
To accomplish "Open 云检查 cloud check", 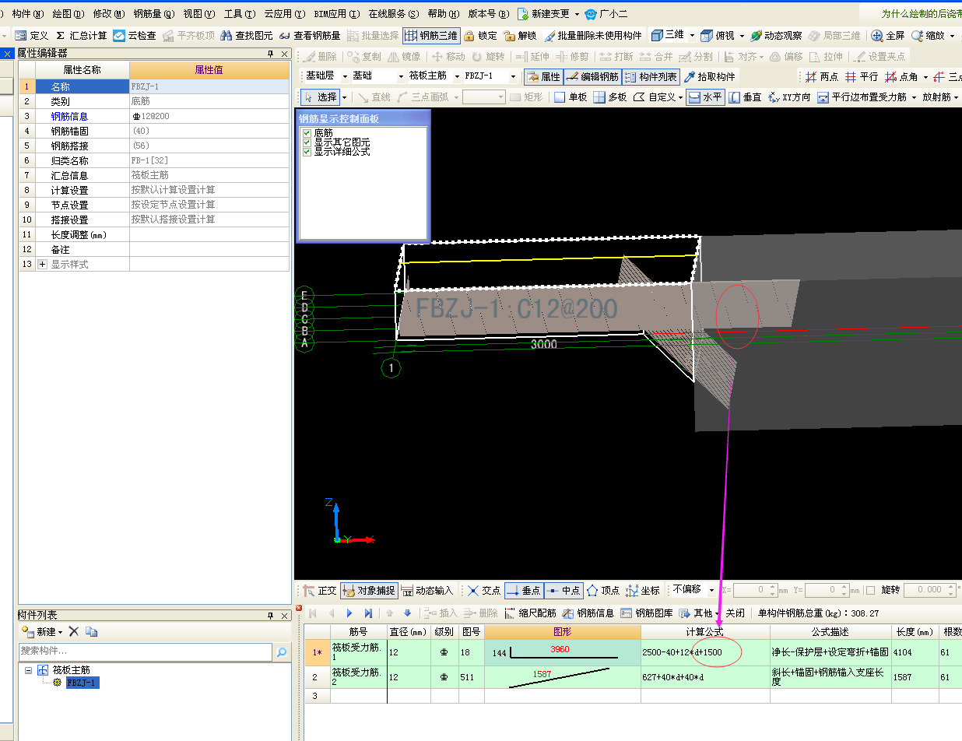I will tap(134, 36).
